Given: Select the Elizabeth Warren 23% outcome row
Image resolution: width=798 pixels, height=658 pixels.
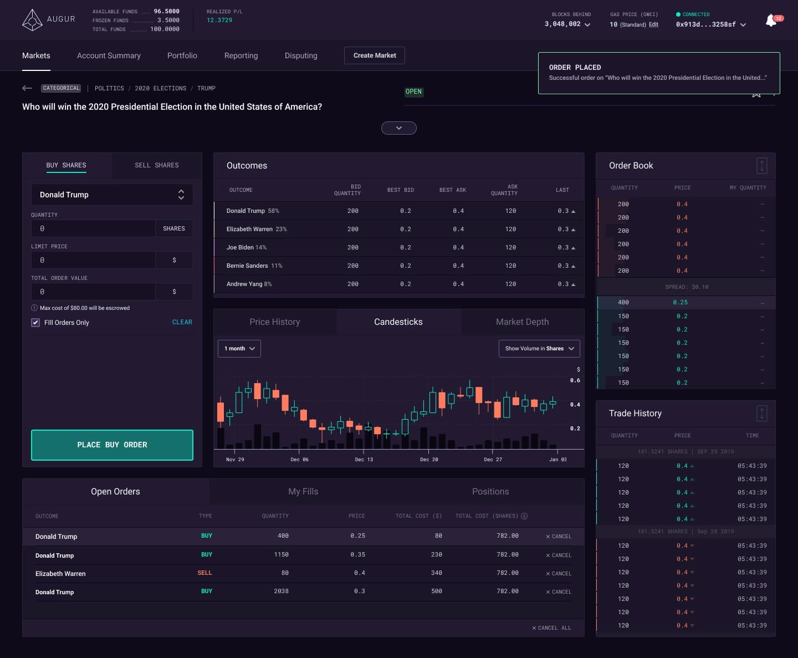Looking at the screenshot, I should coord(399,229).
